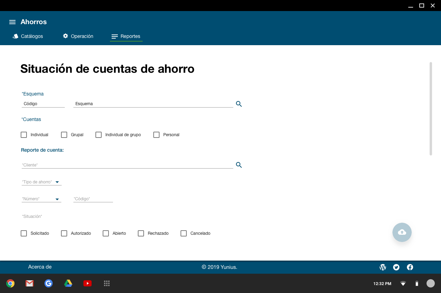The image size is (441, 293).
Task: Open the app launcher grid icon
Action: (x=107, y=283)
